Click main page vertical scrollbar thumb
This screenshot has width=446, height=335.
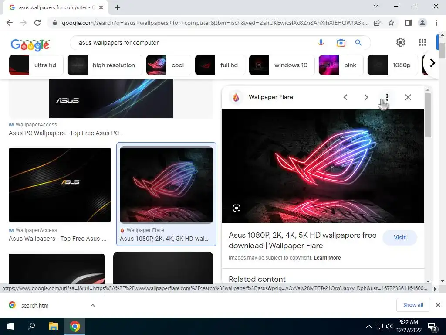click(442, 51)
